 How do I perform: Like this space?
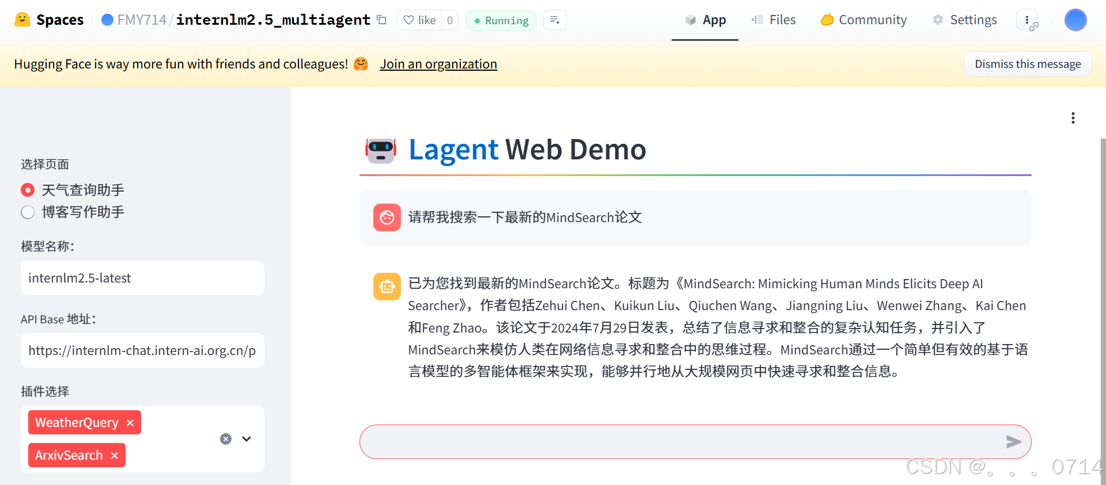coord(419,20)
